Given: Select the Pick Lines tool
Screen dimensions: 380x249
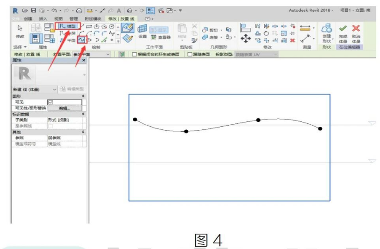Looking at the screenshot, I should pos(104,40).
